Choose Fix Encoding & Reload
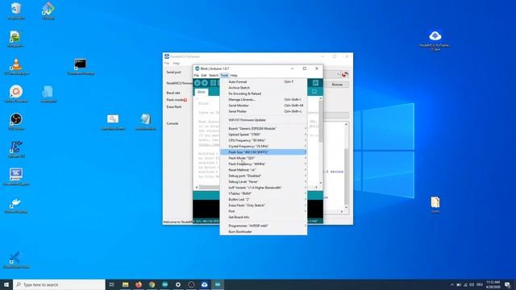This screenshot has height=290, width=516. click(x=264, y=93)
